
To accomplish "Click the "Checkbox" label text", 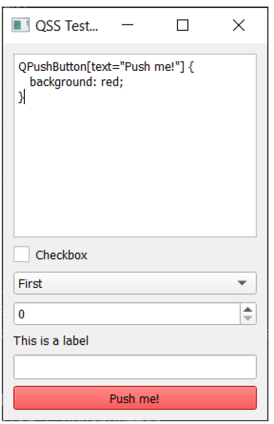I will [61, 255].
